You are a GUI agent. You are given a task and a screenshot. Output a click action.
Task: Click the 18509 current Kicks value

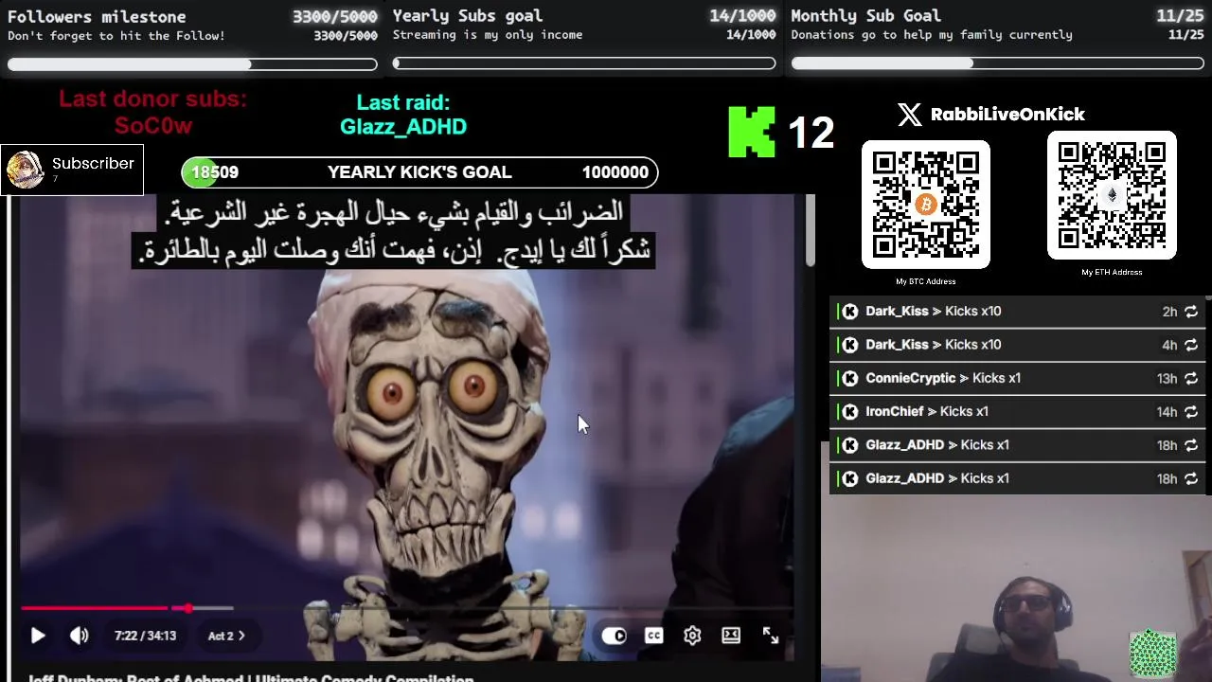[215, 172]
